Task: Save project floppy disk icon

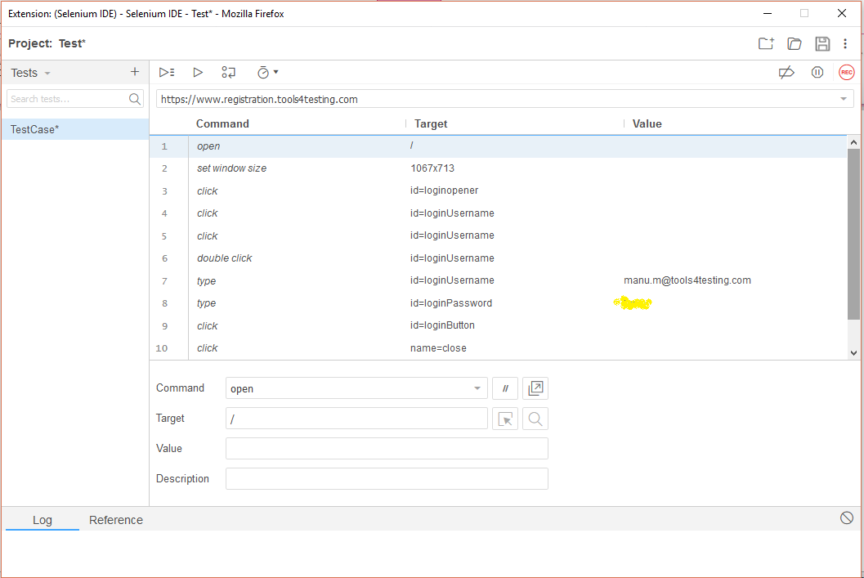Action: (822, 43)
